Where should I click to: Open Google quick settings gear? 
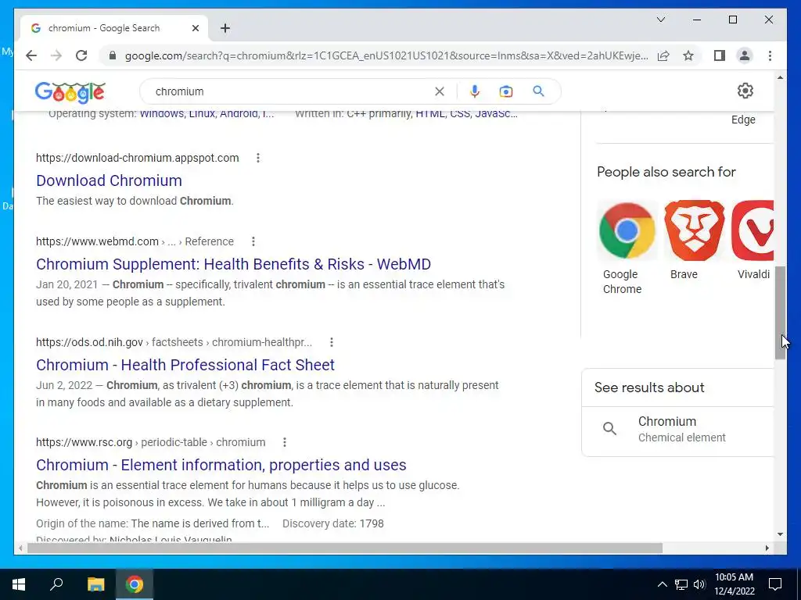745,91
